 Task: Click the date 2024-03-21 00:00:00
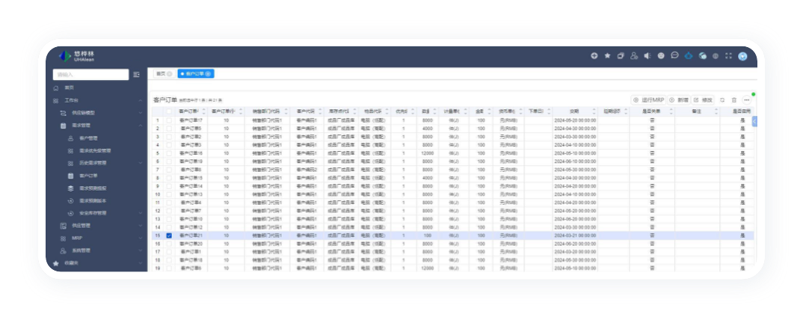(575, 236)
